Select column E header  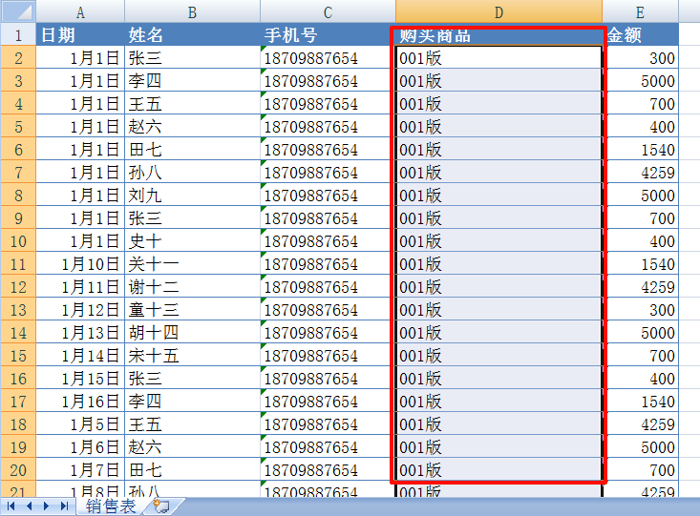point(640,11)
